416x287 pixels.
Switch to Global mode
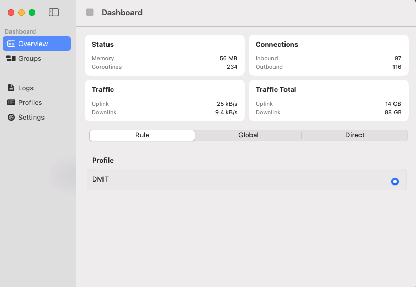248,135
